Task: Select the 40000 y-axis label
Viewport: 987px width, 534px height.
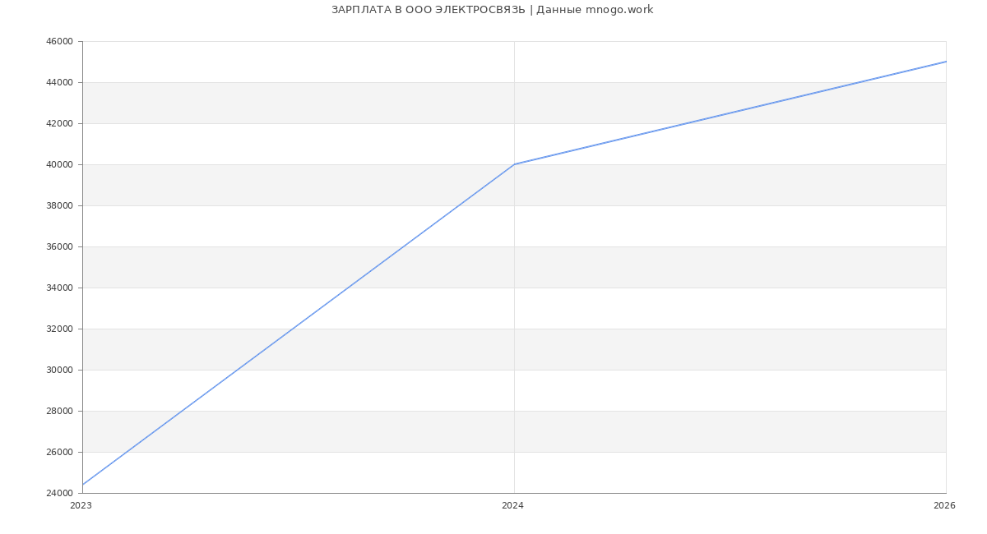Action: [59, 164]
